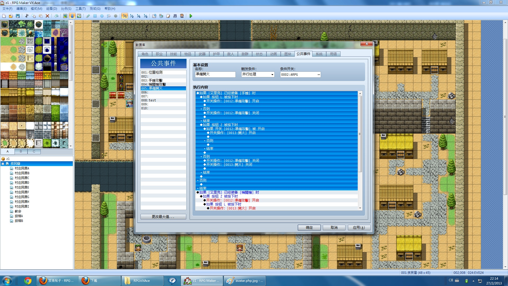The image size is (508, 286).
Task: Select map 教会 in the tree
Action: 18,211
